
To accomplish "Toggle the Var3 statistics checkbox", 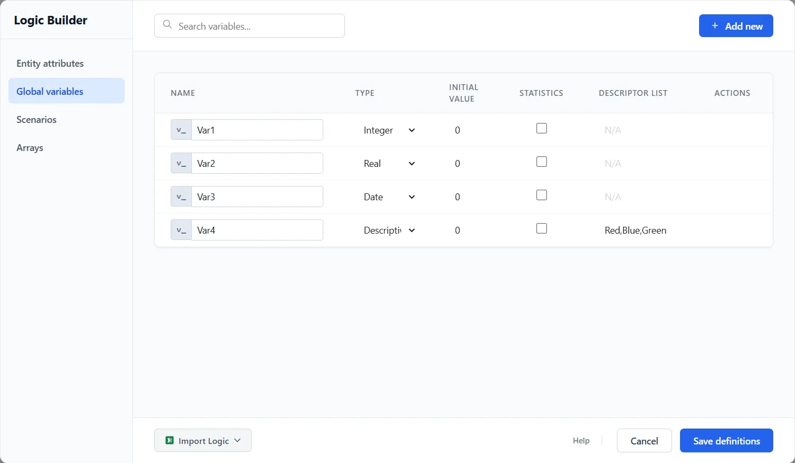I will coord(542,195).
